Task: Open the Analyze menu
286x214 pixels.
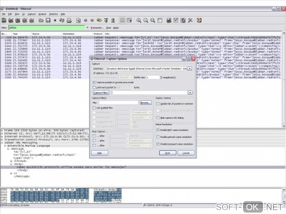Action: coord(42,14)
